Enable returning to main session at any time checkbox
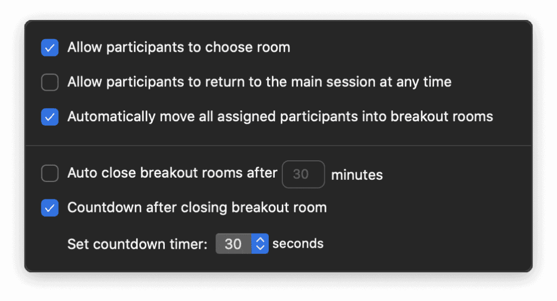The height and width of the screenshot is (301, 557). (x=50, y=83)
